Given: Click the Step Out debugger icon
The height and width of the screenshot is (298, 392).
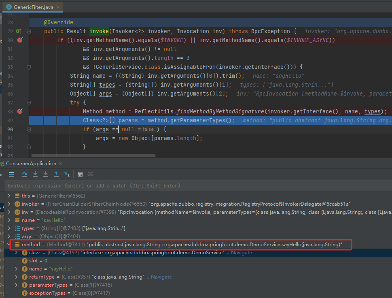Looking at the screenshot, I should point(56,174).
